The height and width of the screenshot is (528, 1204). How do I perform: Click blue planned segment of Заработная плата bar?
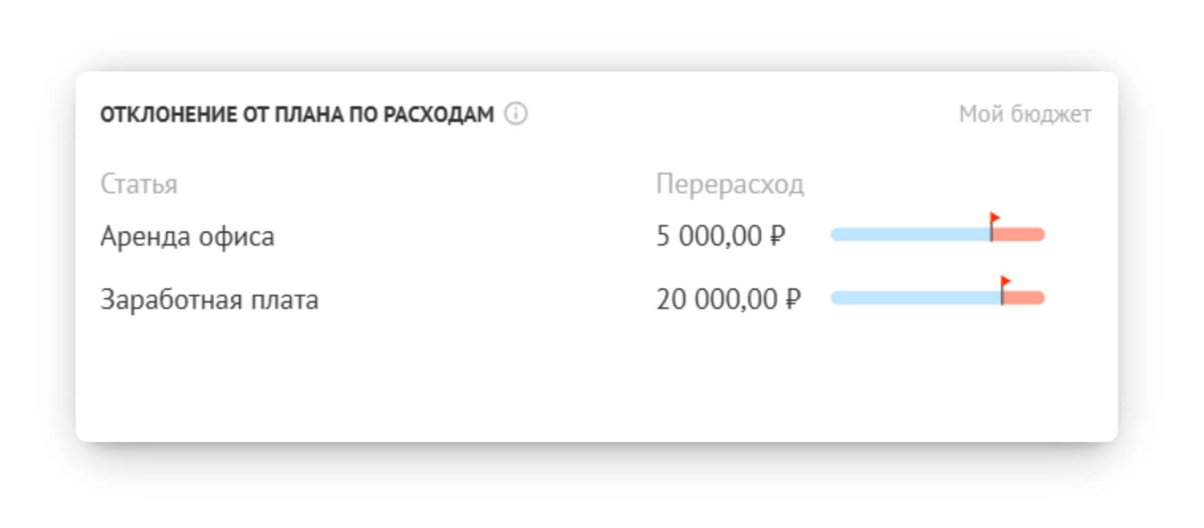pos(916,299)
